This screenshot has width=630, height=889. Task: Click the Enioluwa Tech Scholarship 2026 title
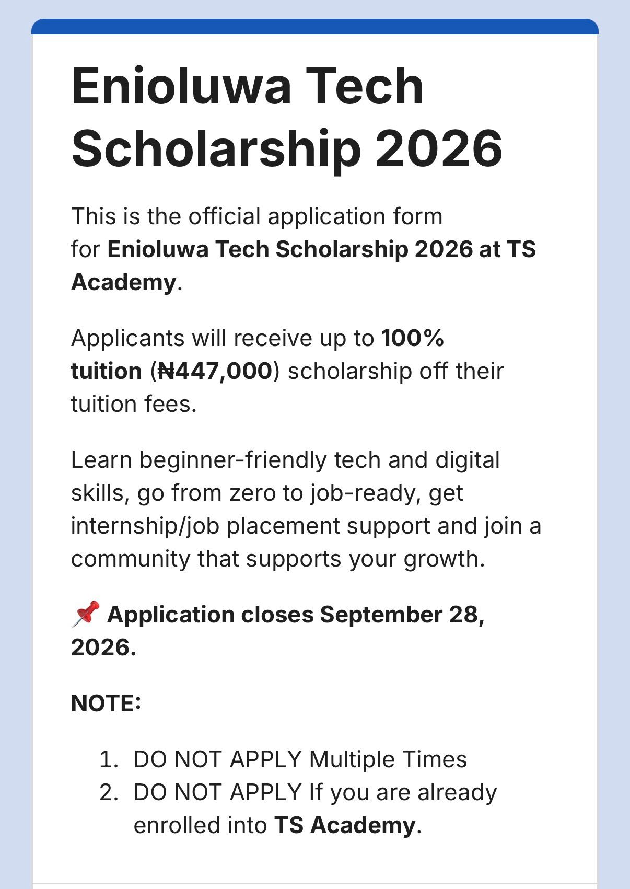tap(287, 117)
